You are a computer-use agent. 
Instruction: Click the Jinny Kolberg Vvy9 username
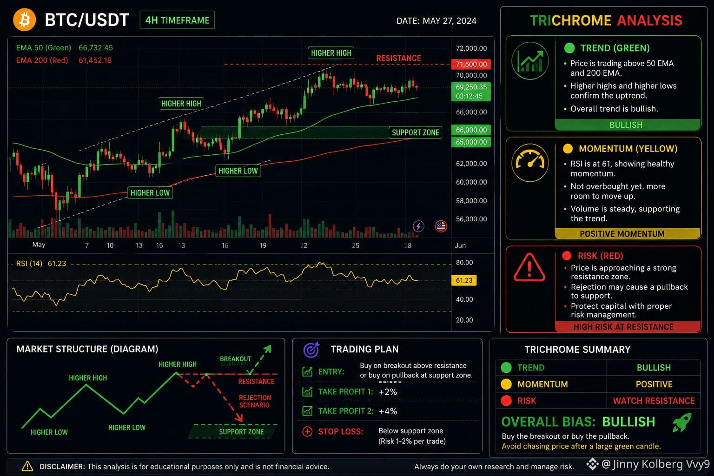tap(655, 464)
